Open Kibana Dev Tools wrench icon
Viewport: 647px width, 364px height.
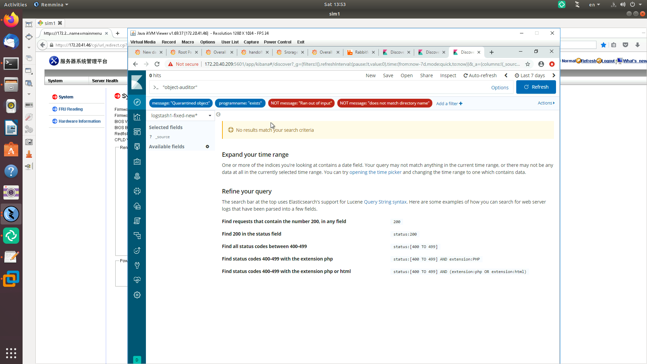pyautogui.click(x=137, y=265)
